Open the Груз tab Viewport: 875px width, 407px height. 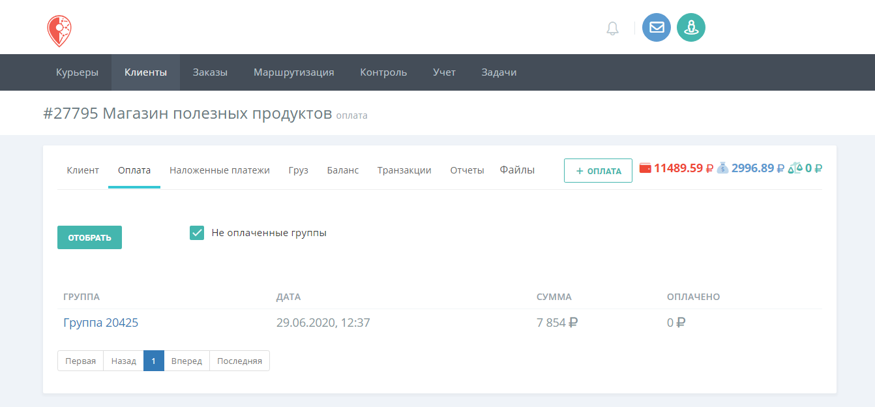click(299, 170)
